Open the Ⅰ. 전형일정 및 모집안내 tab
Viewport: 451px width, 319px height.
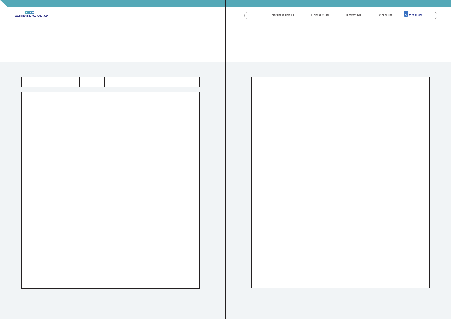click(x=281, y=15)
